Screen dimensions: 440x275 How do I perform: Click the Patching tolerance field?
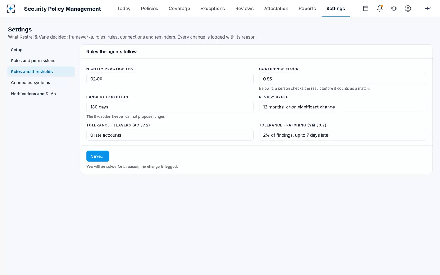(x=343, y=135)
